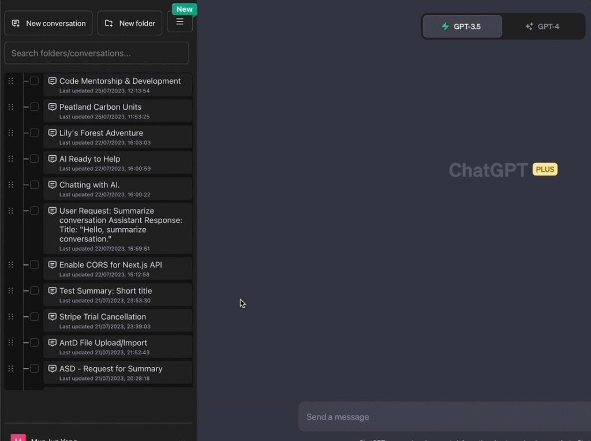This screenshot has width=591, height=441.
Task: Open the Stripe Trial Cancellation conversation
Action: pos(103,317)
